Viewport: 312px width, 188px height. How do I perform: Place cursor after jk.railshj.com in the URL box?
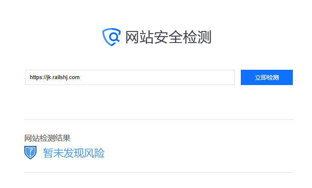(80, 77)
